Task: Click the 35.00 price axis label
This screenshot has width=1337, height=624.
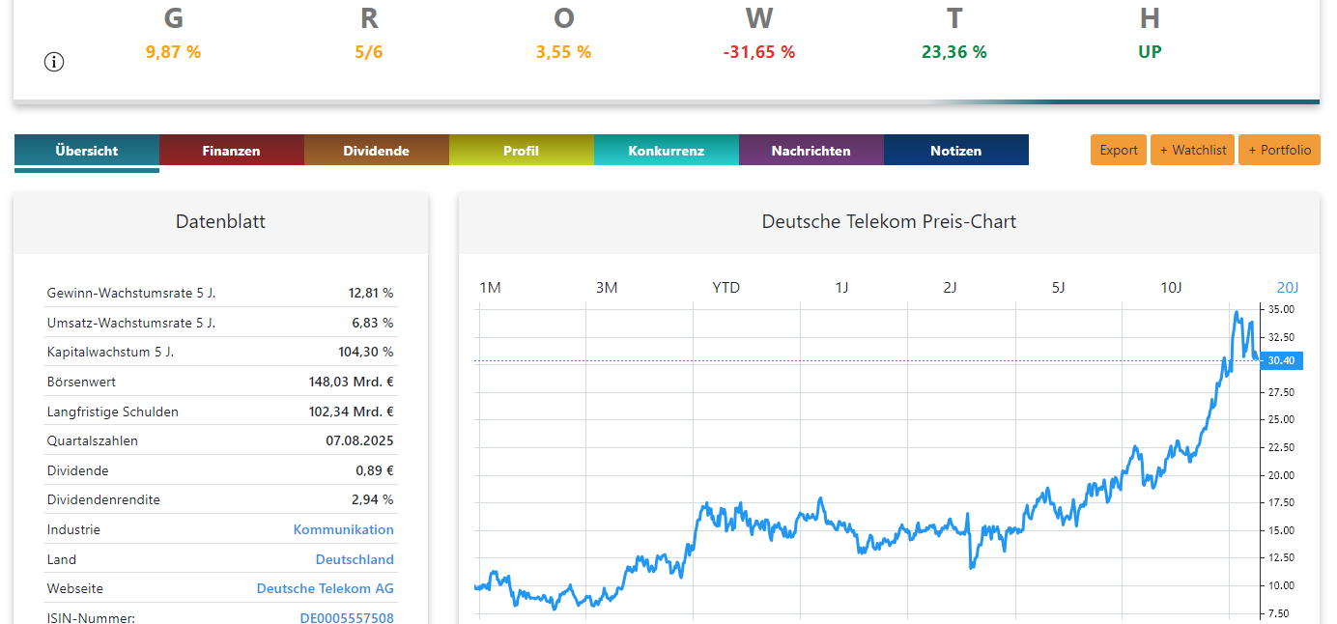Action: (1281, 309)
